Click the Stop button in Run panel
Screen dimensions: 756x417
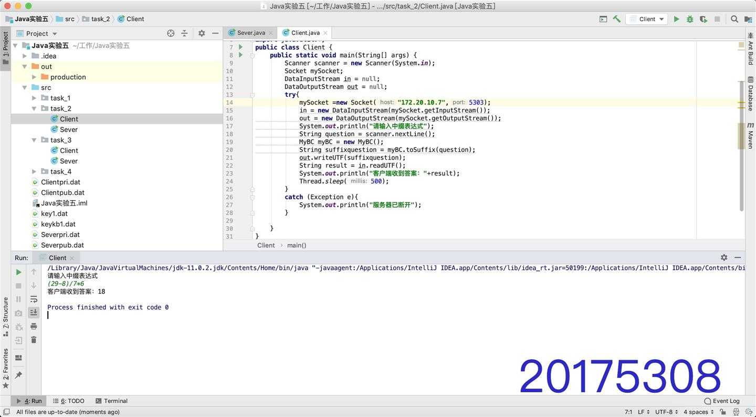tap(18, 286)
